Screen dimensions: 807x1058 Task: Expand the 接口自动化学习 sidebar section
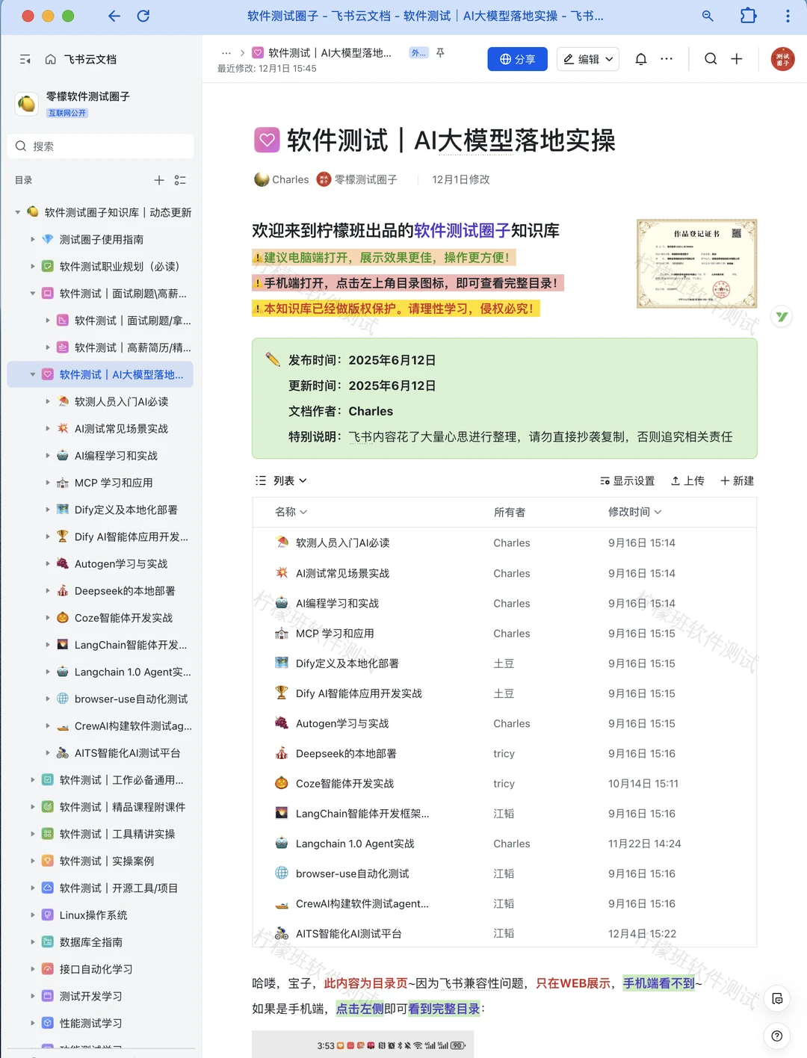[32, 969]
